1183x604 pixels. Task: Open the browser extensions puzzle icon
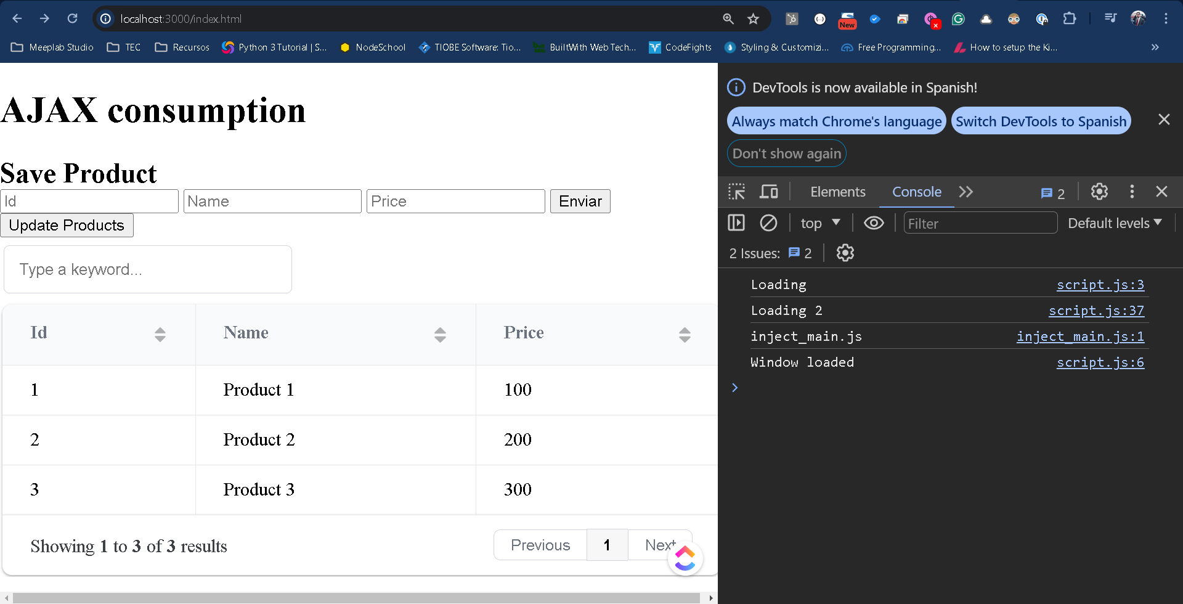coord(1070,19)
